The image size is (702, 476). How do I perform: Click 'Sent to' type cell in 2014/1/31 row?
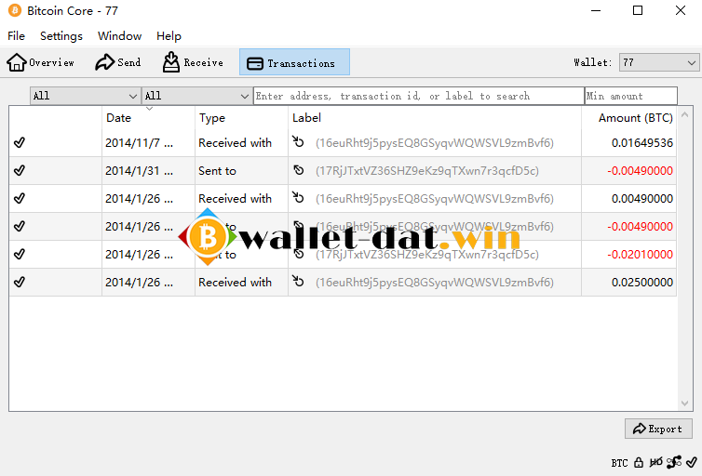point(217,171)
